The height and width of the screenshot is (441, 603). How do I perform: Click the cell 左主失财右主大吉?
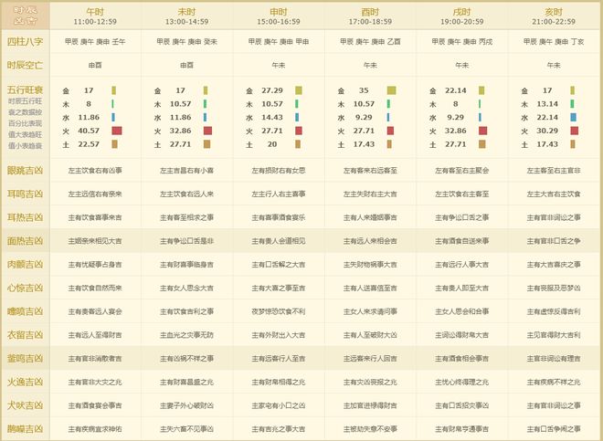370,194
